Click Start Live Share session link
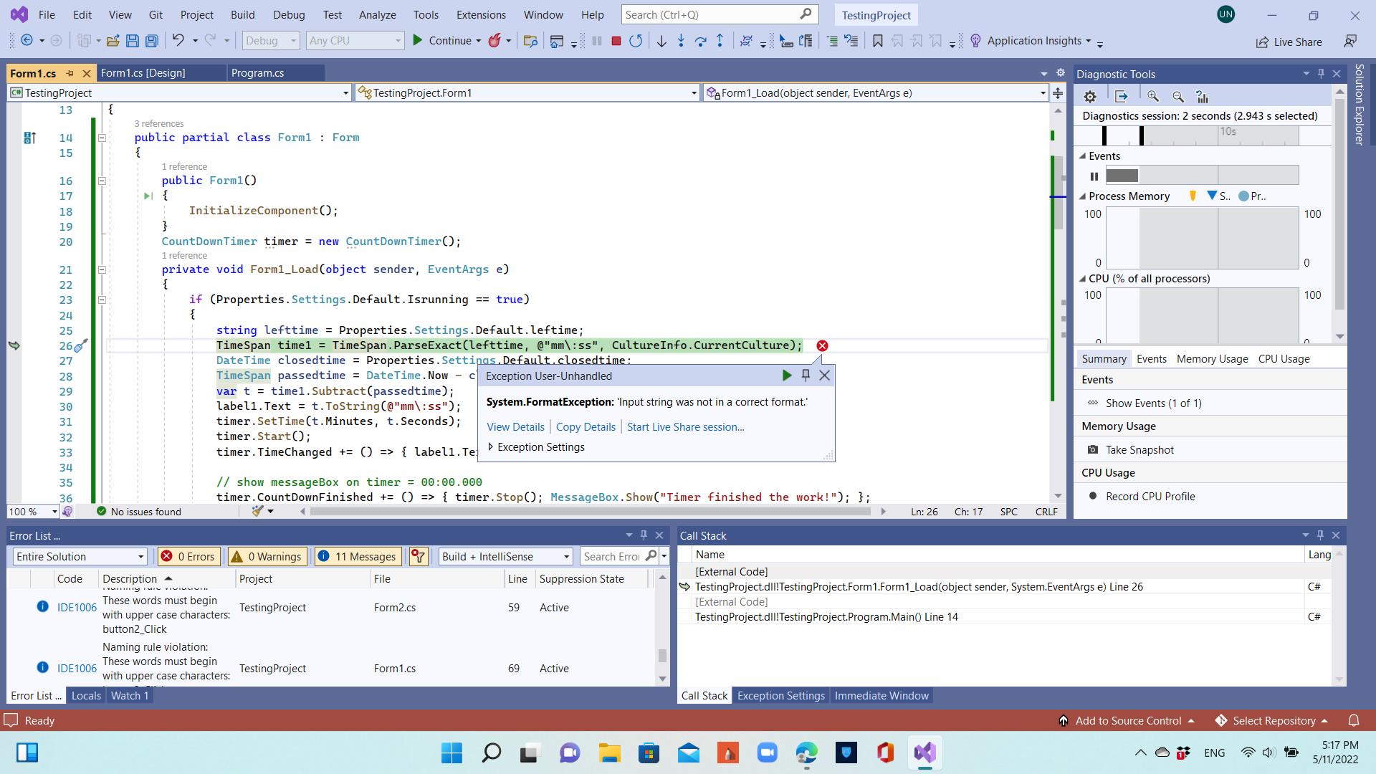1376x774 pixels. click(685, 426)
